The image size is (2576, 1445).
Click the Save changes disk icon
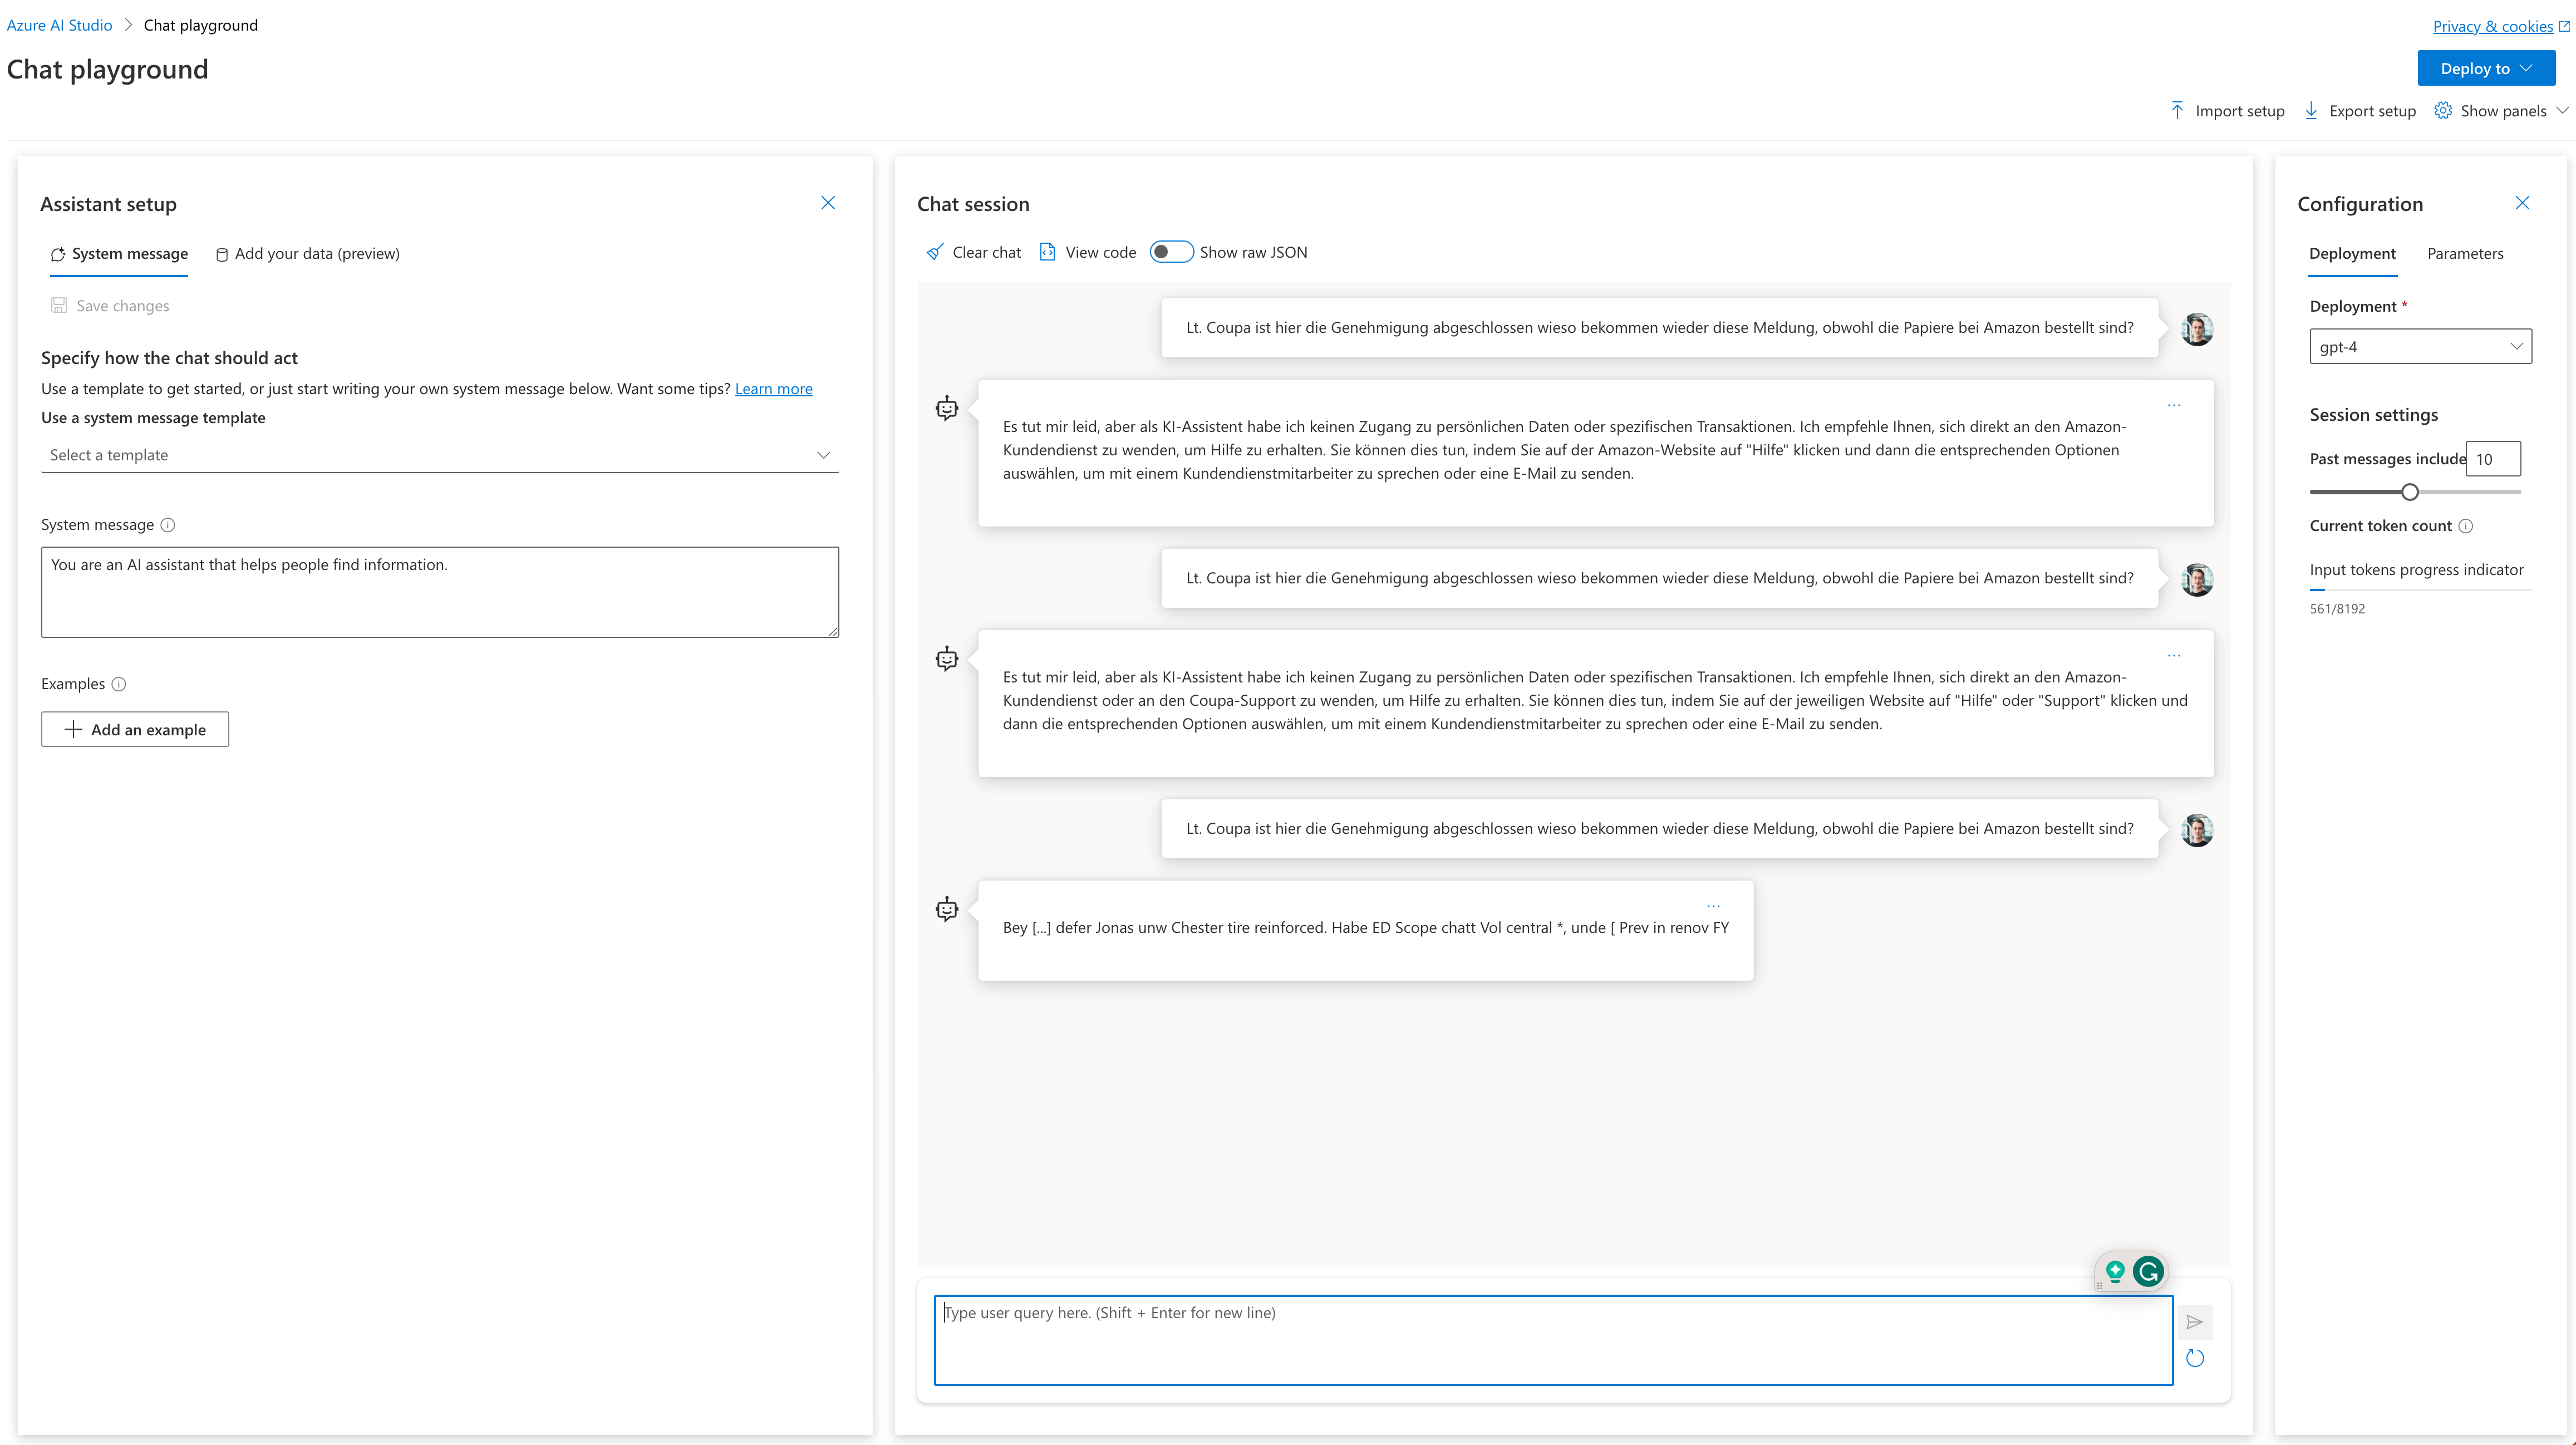[x=59, y=305]
